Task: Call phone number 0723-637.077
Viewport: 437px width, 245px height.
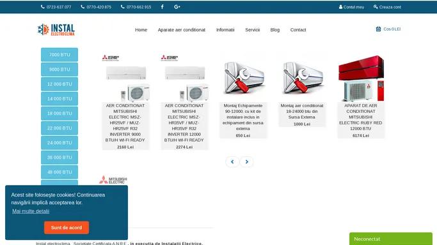Action: coord(56,7)
